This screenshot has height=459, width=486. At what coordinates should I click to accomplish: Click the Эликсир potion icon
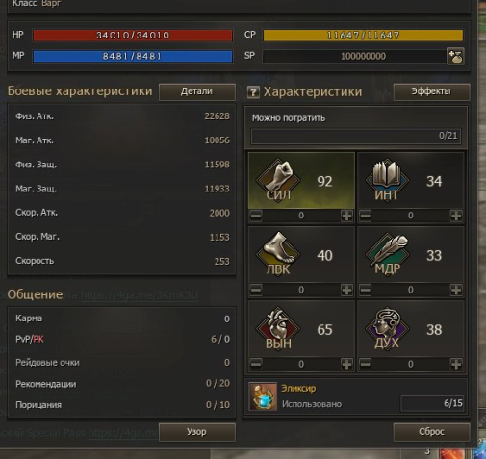(263, 396)
